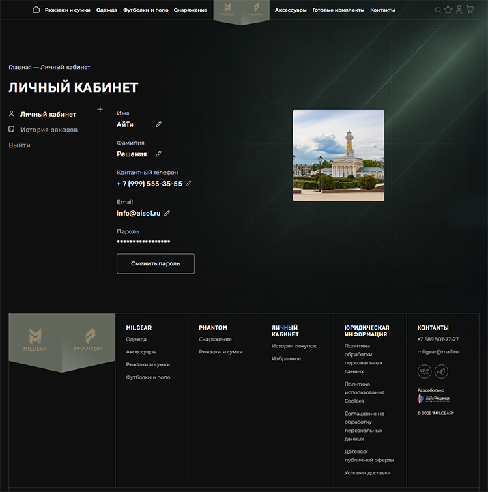The image size is (488, 492).
Task: Click the footer MILGEAR column heading
Action: pos(139,328)
